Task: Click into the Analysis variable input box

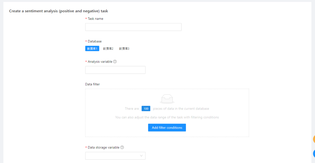Action: pyautogui.click(x=115, y=70)
